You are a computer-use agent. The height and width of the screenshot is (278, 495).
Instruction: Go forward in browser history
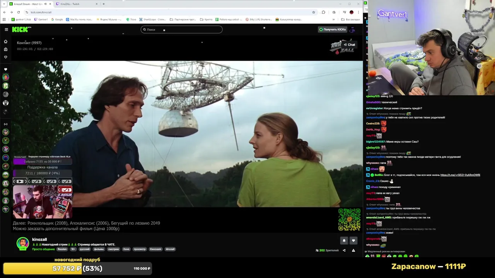pos(11,12)
